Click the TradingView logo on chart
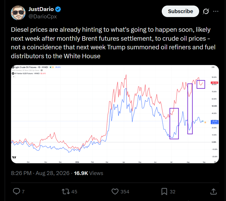The height and width of the screenshot is (201, 226). (x=14, y=157)
